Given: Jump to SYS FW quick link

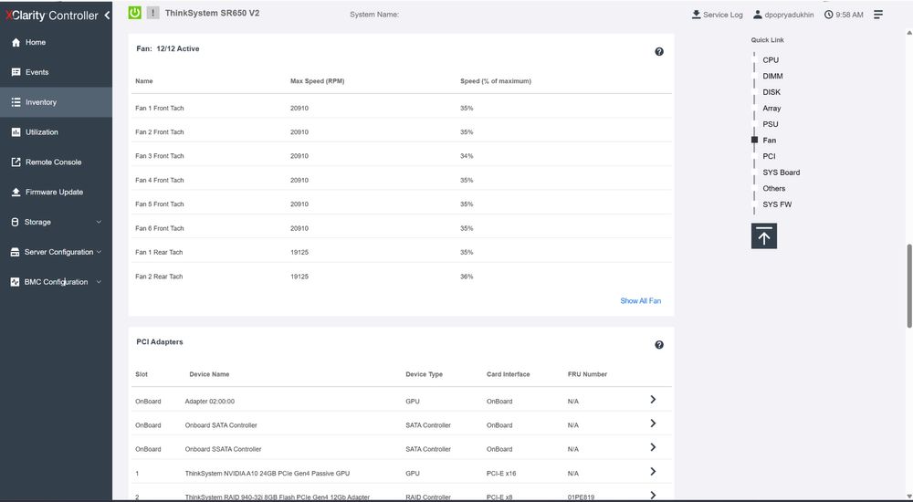Looking at the screenshot, I should [x=777, y=204].
